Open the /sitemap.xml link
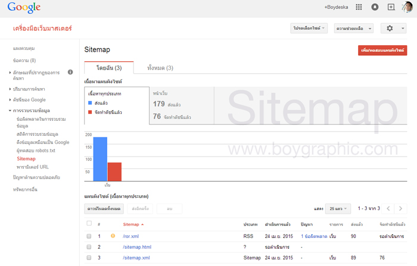 coord(136,258)
